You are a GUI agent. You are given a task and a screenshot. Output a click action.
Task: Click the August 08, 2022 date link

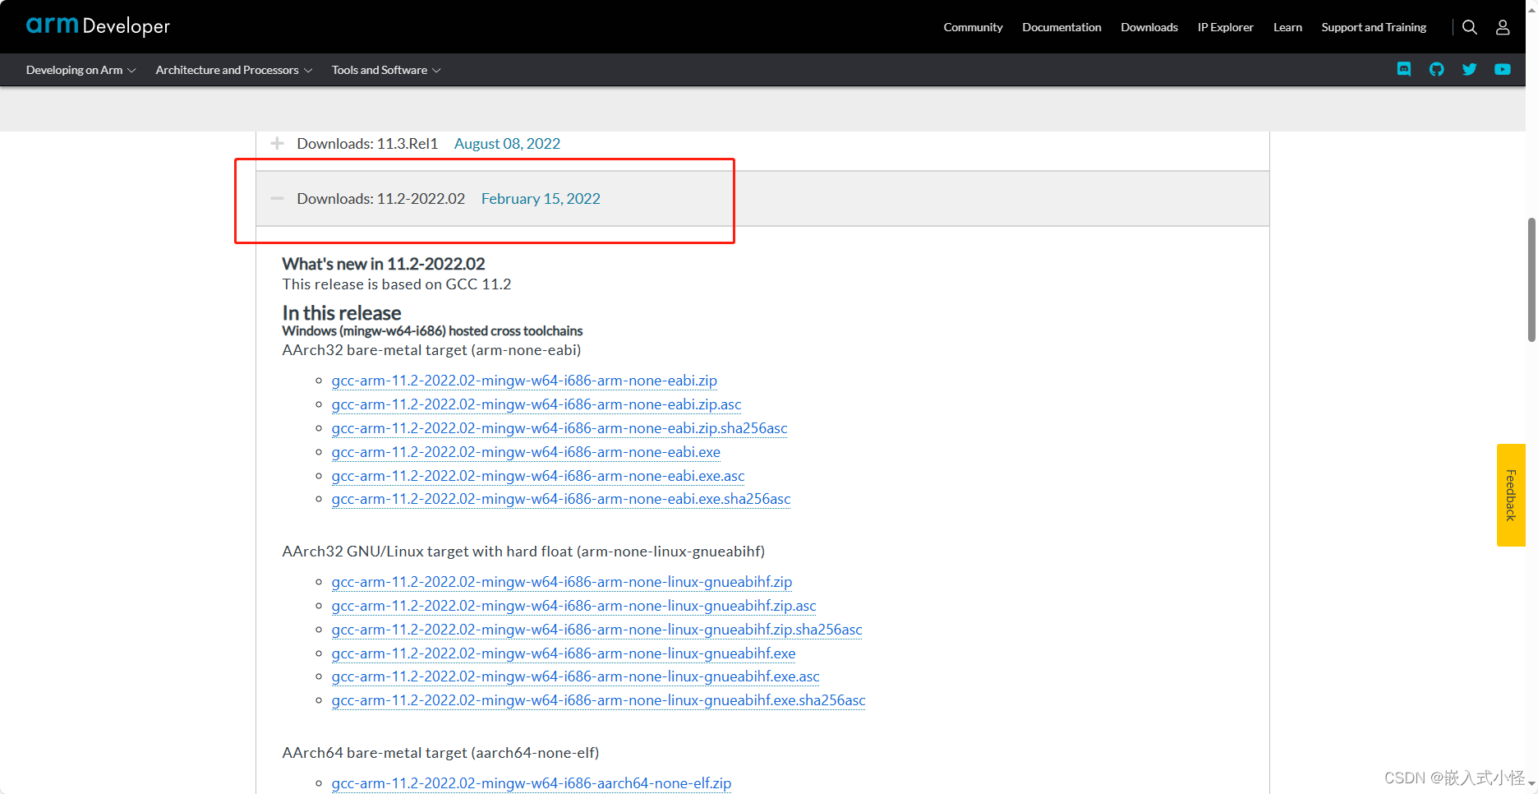coord(507,144)
